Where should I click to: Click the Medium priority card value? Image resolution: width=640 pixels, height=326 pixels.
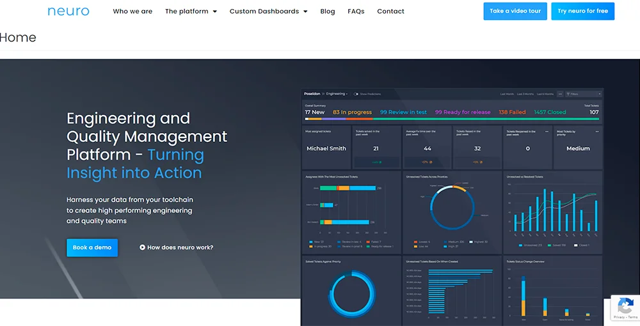tap(578, 149)
